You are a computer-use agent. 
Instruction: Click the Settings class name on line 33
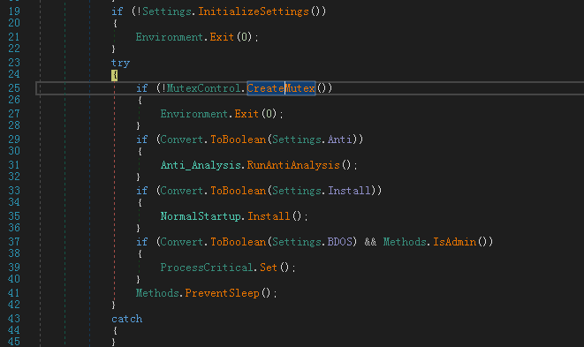point(297,191)
